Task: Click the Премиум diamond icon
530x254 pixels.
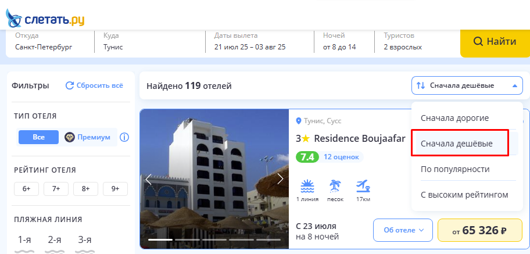Action: pos(69,137)
